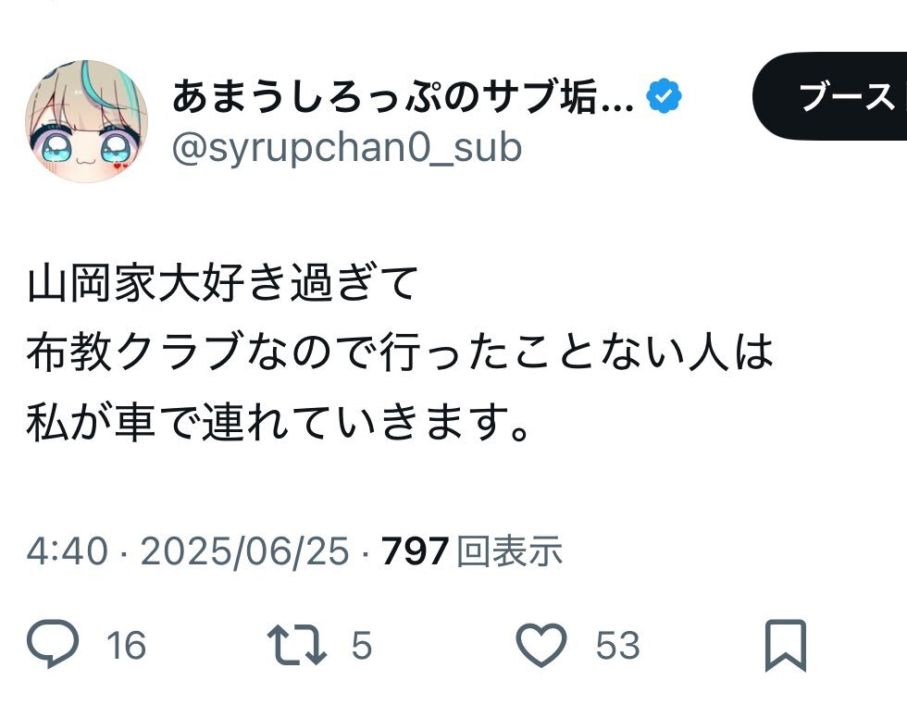View the 16 replies count
Image resolution: width=907 pixels, height=705 pixels.
pyautogui.click(x=126, y=646)
